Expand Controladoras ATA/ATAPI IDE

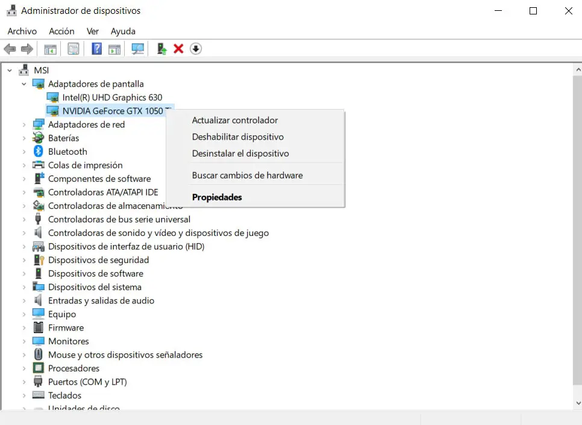point(24,192)
